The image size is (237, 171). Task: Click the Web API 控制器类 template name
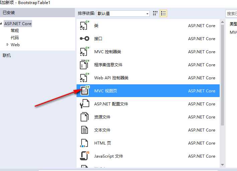(x=111, y=78)
